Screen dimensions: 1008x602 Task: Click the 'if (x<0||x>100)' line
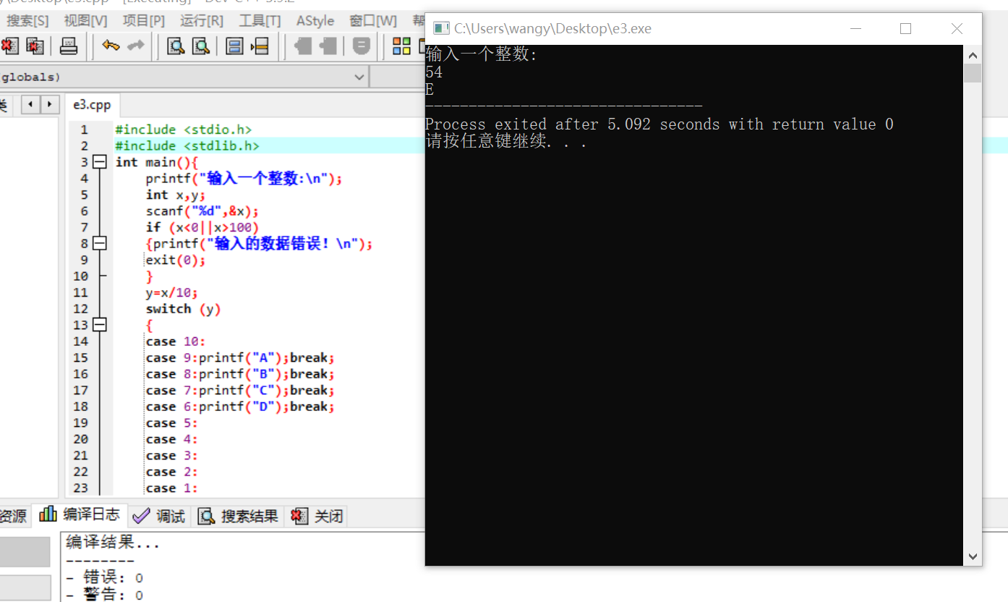(202, 227)
